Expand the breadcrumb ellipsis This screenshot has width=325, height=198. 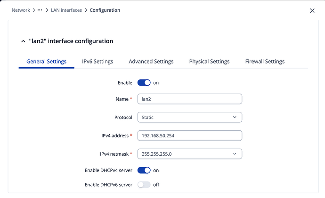pos(41,10)
